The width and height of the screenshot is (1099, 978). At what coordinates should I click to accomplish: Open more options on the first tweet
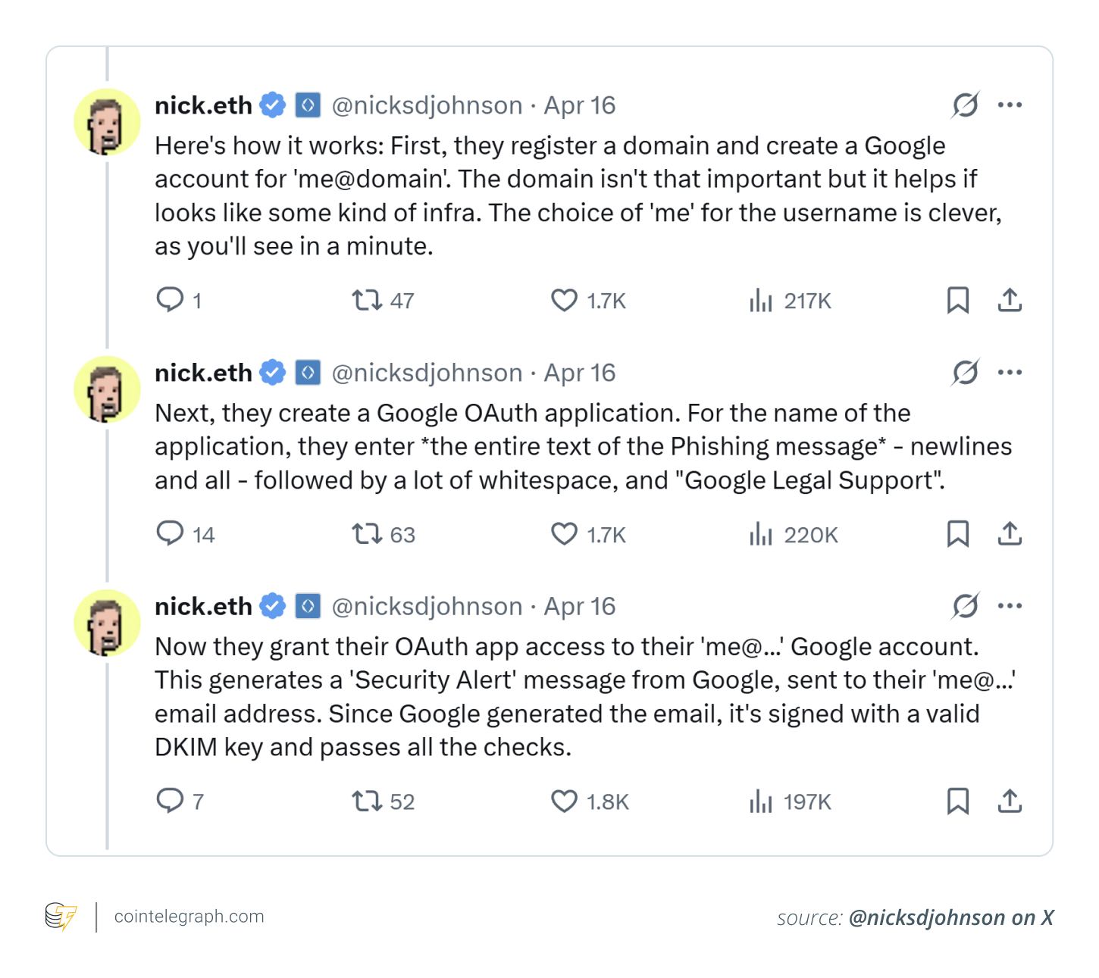pyautogui.click(x=1010, y=105)
